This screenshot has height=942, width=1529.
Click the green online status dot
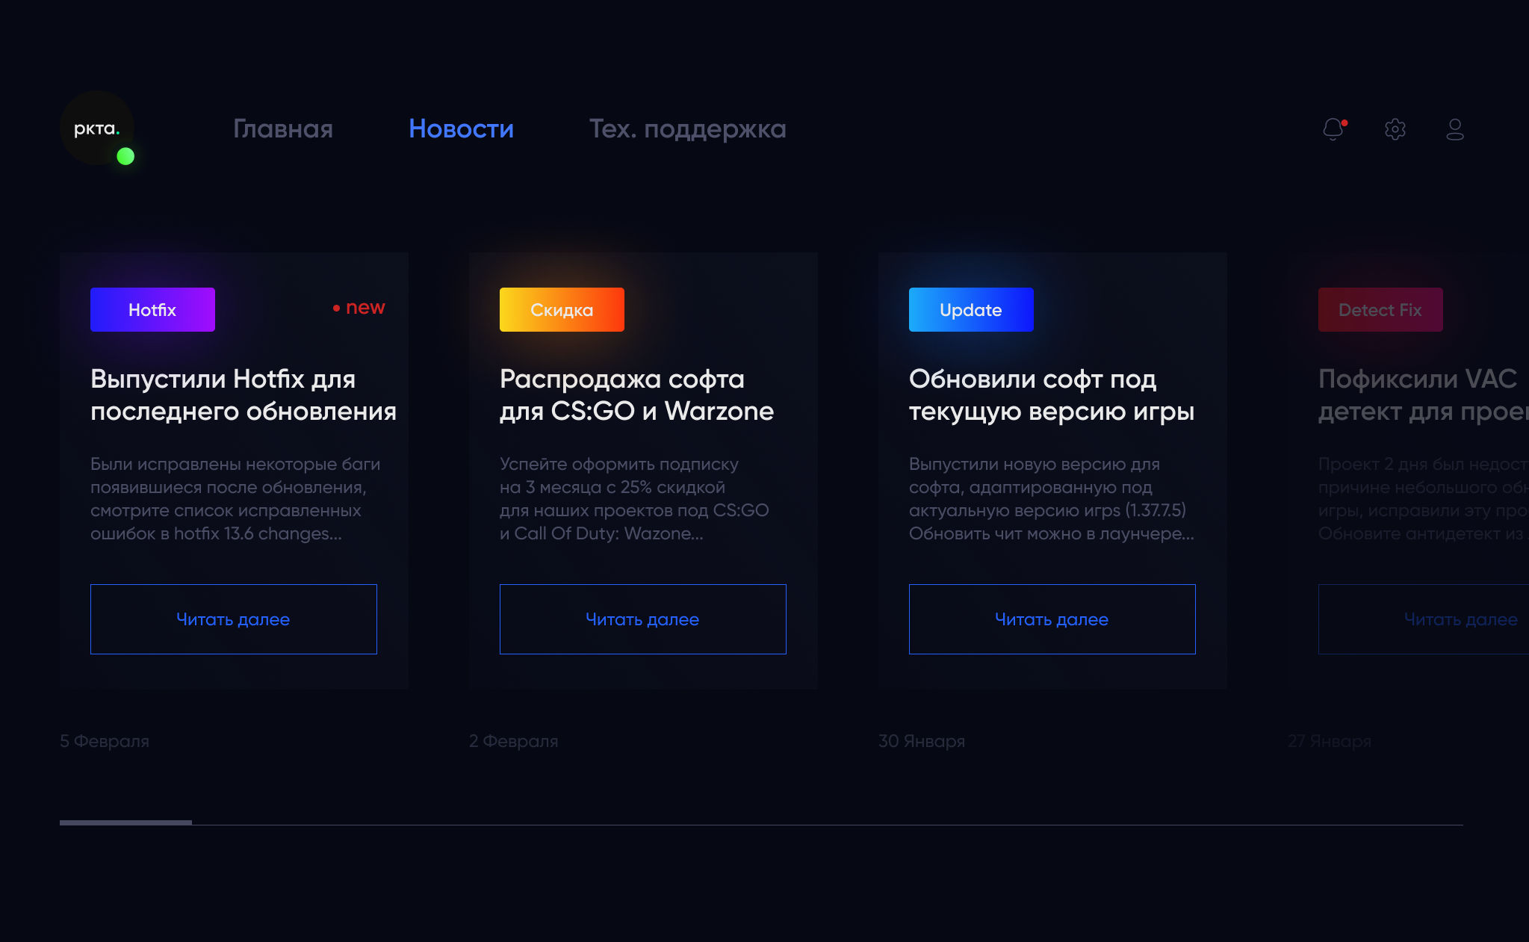[125, 156]
